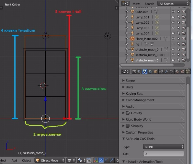Expand the rig tree item
Image resolution: width=193 pixels, height=164 pixels.
coord(127,44)
